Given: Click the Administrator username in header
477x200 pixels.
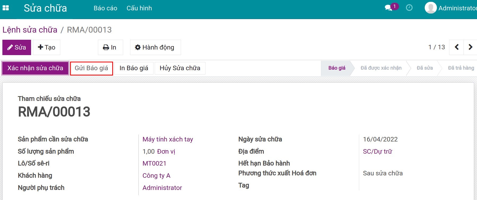Looking at the screenshot, I should click(x=457, y=8).
